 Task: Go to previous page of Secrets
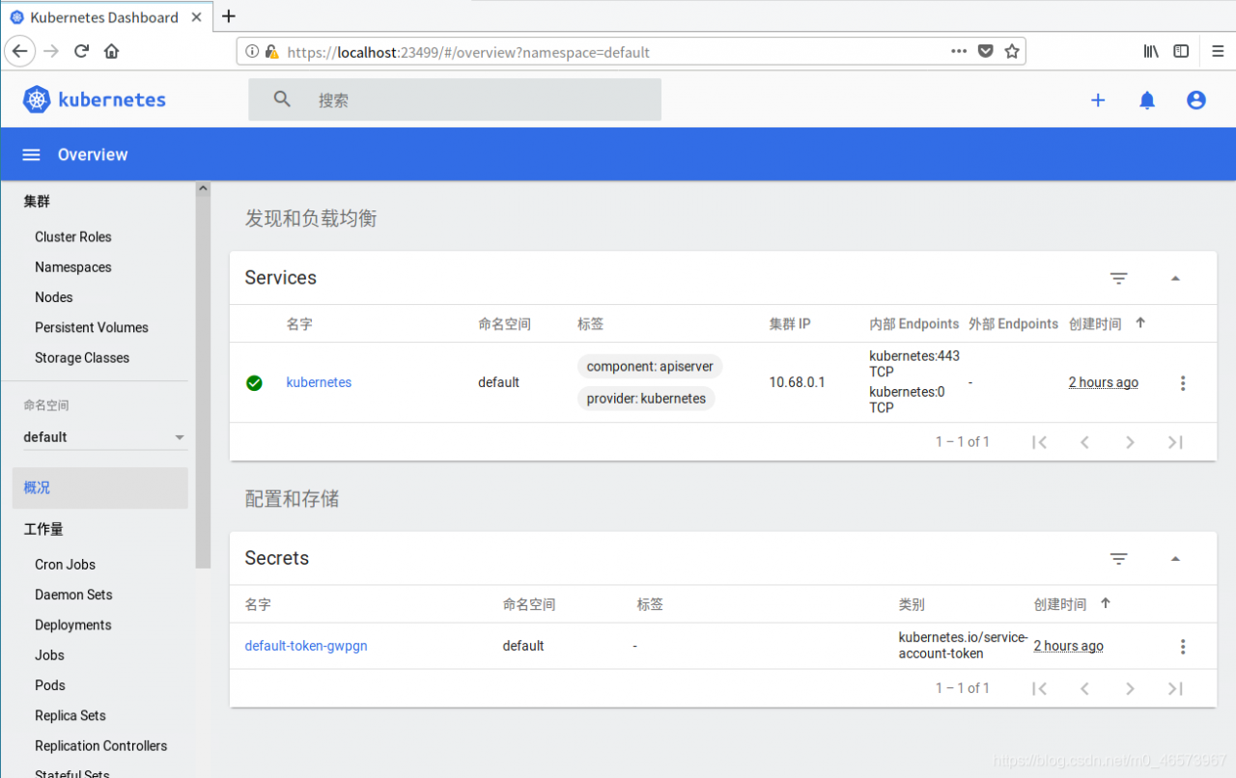1084,688
